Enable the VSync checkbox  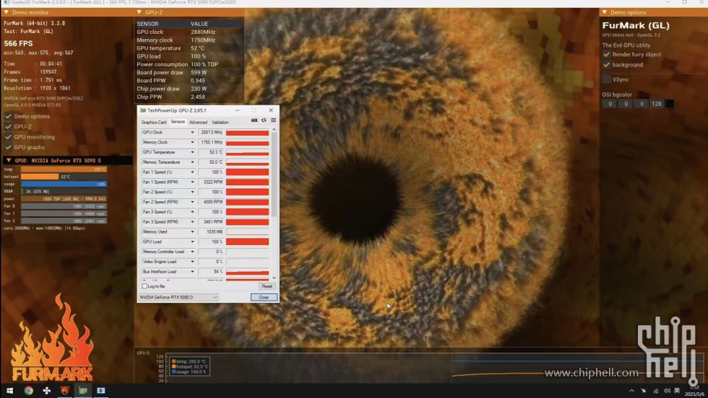(x=606, y=79)
